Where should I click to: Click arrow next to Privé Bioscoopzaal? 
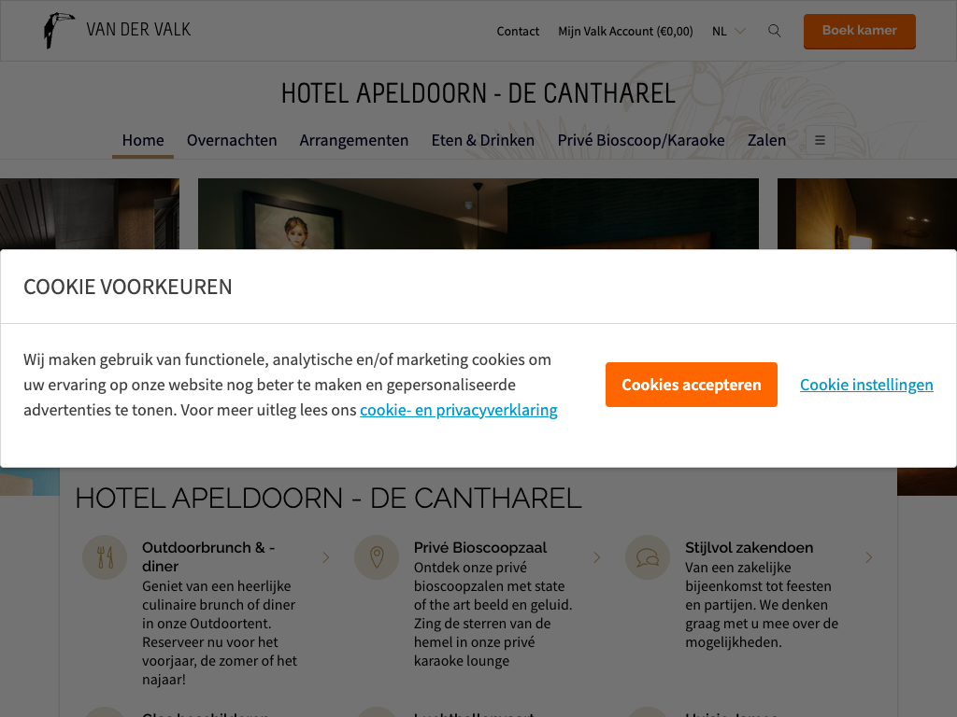pos(597,557)
